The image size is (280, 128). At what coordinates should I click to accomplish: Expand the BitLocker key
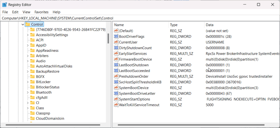pyautogui.click(x=28, y=82)
